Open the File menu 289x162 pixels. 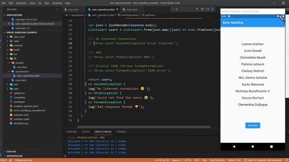[x=4, y=3]
